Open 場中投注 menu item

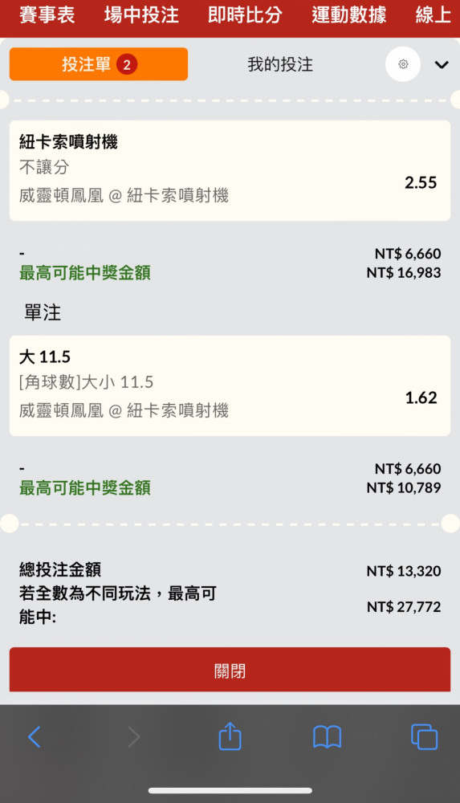click(141, 14)
